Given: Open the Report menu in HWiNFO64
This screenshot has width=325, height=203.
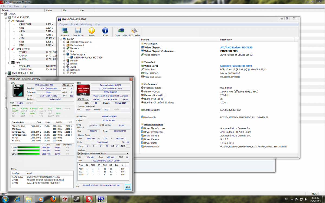Looking at the screenshot, I should tap(74, 24).
